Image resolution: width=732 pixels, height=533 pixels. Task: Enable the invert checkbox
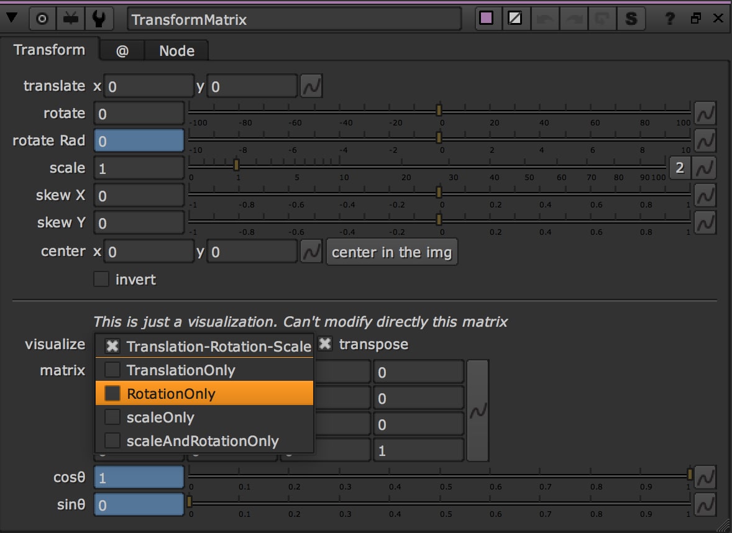101,279
